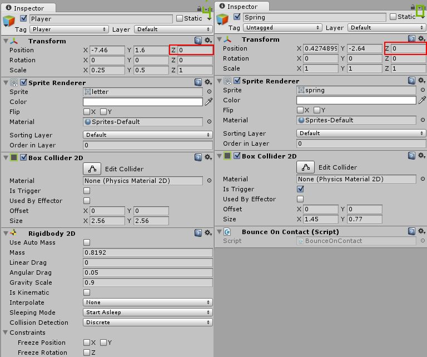Screen dimensions: 427x357
Task: Open Spring Sprite Renderer help icon
Action: click(x=412, y=80)
